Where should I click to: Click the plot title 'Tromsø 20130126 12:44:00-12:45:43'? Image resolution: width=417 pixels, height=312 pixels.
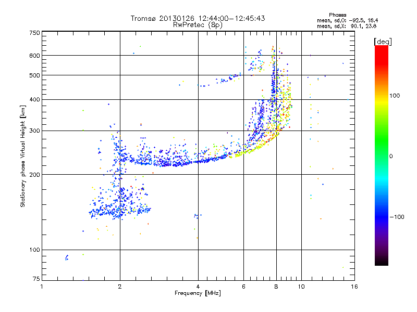[x=198, y=18]
